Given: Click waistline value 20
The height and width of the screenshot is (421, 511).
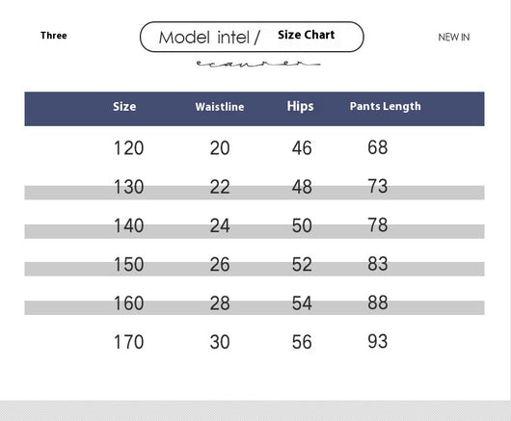Looking at the screenshot, I should pos(220,148).
